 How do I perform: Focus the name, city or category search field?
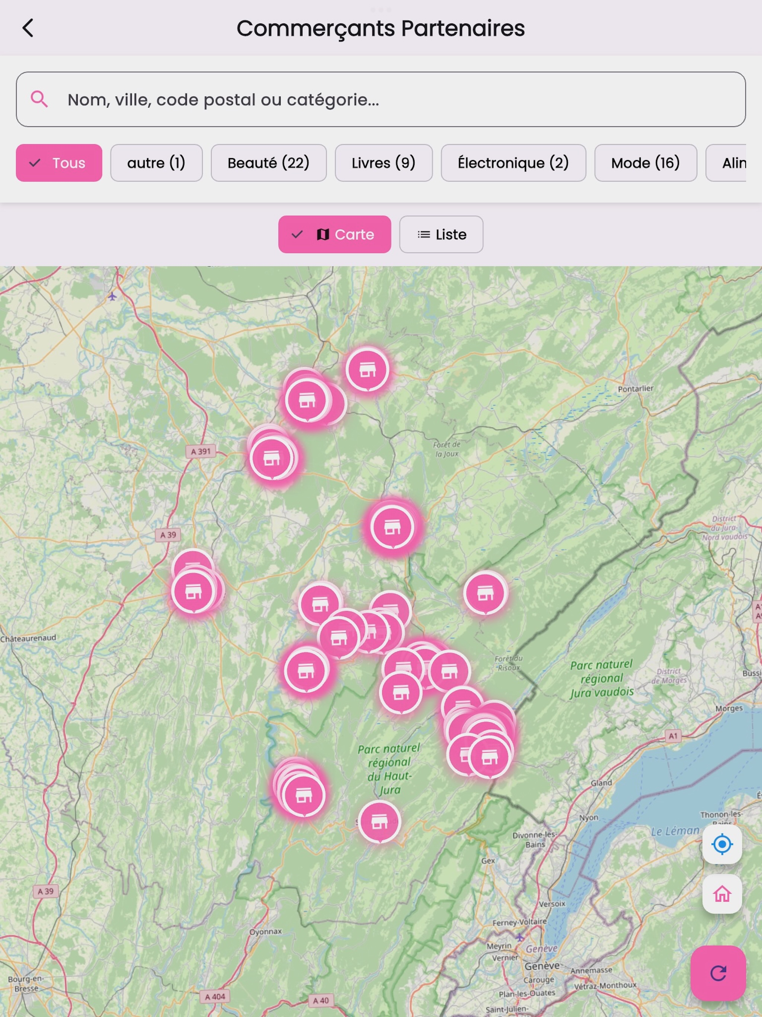(381, 99)
